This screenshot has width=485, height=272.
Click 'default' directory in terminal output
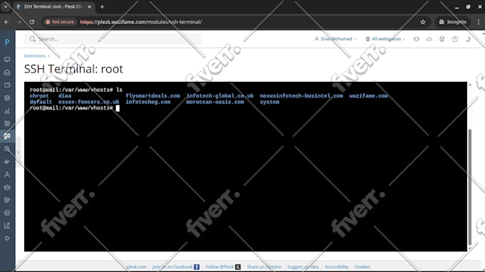coord(41,102)
